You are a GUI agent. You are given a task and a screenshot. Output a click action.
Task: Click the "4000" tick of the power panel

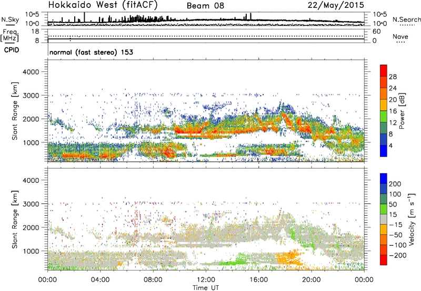[x=31, y=72]
